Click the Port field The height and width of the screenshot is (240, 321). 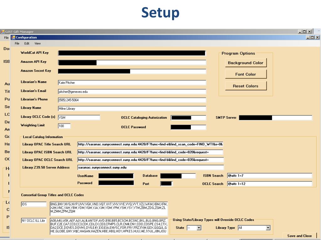coord(166,183)
